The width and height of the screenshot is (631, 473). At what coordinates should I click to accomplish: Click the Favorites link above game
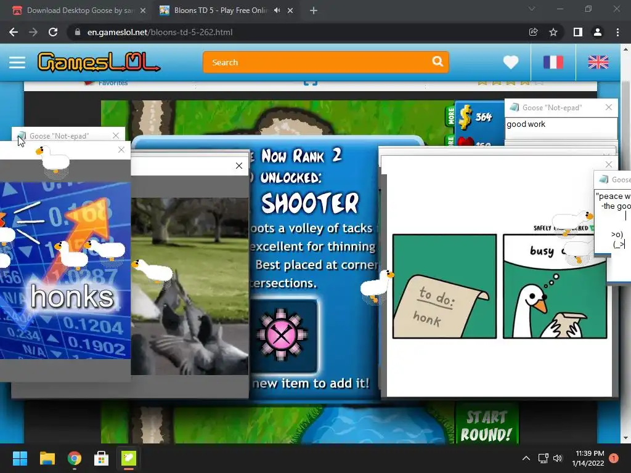[113, 83]
